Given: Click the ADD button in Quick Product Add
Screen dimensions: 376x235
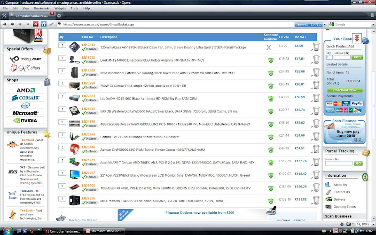Looking at the screenshot, I should pos(357,57).
